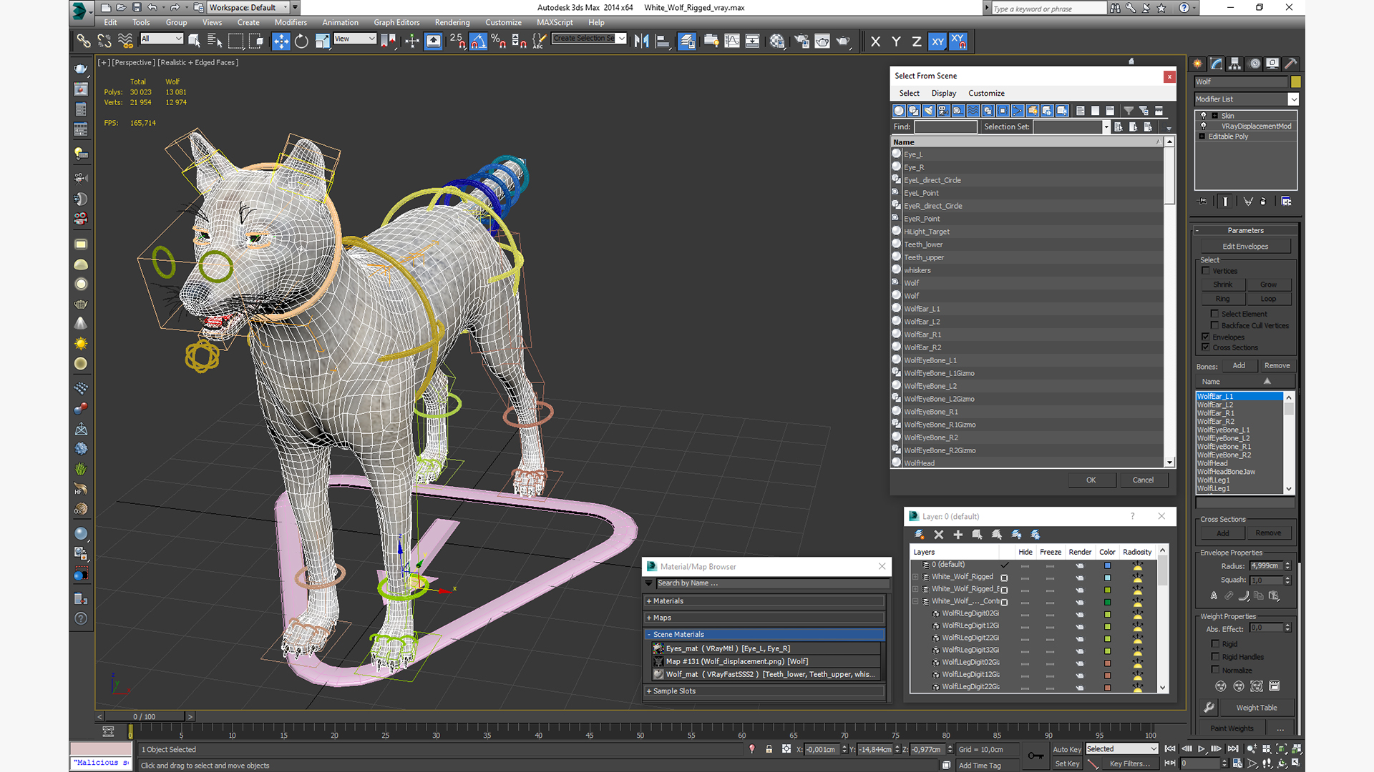Uncheck the Cross Sections checkbox

click(x=1206, y=347)
